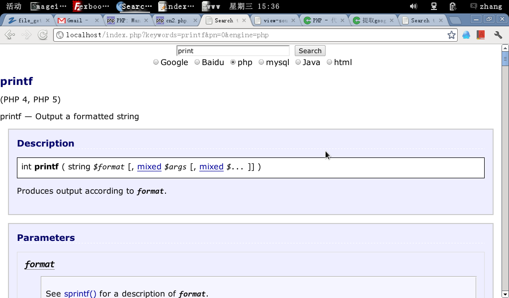Open the system volume control
This screenshot has width=509, height=298.
click(x=413, y=6)
